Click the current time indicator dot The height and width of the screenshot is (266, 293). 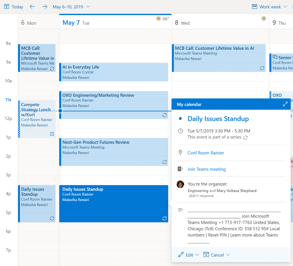[60, 111]
